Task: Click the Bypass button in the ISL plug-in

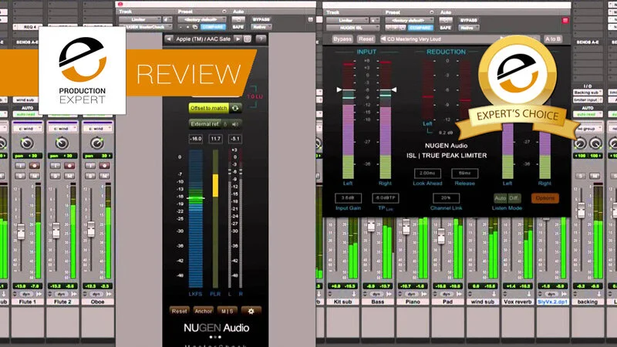Action: click(x=342, y=39)
